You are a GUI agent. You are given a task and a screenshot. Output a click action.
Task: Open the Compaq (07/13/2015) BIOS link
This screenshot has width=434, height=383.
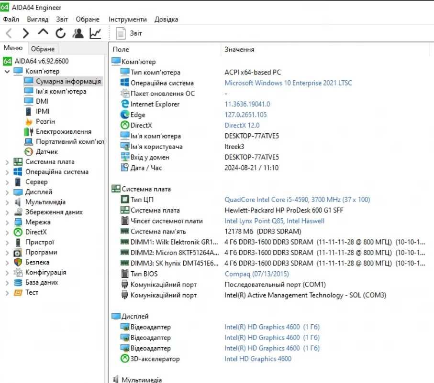(256, 274)
